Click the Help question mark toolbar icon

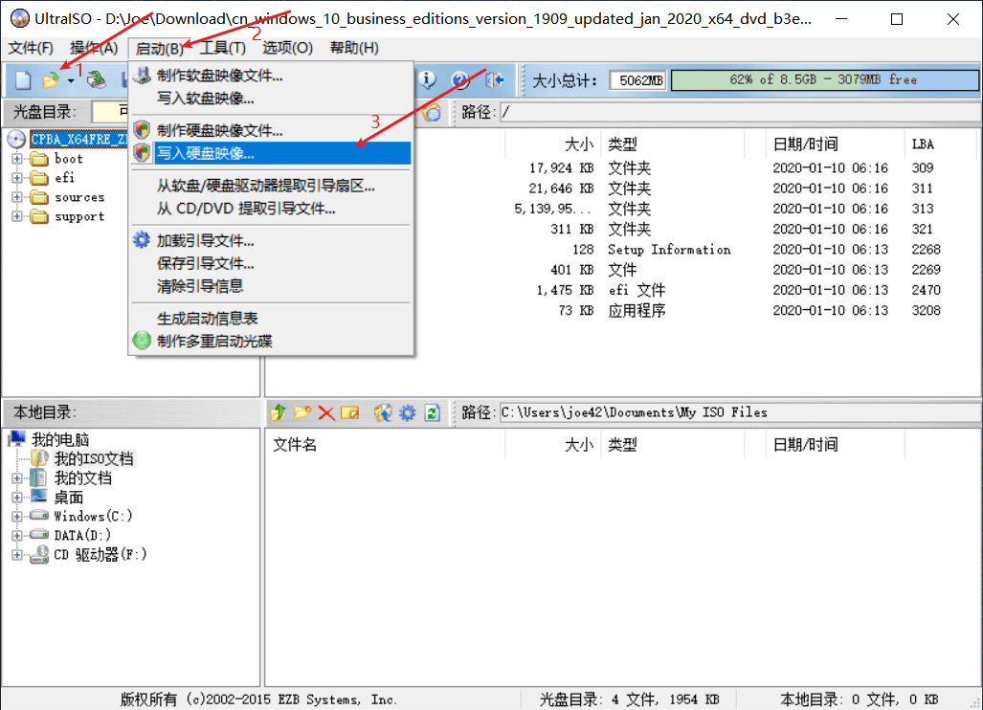pyautogui.click(x=460, y=79)
